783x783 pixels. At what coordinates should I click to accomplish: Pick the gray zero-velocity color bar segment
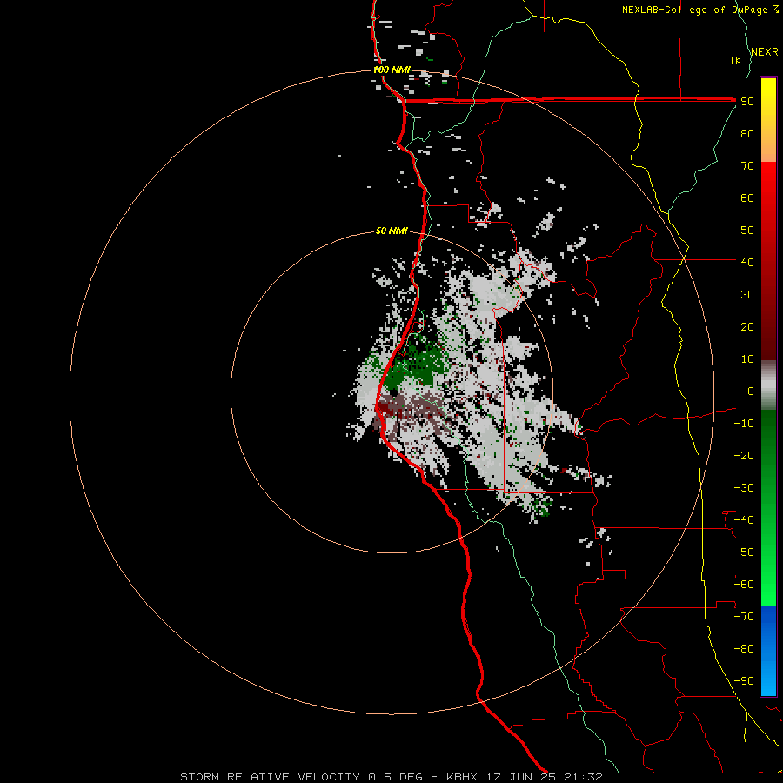(768, 385)
